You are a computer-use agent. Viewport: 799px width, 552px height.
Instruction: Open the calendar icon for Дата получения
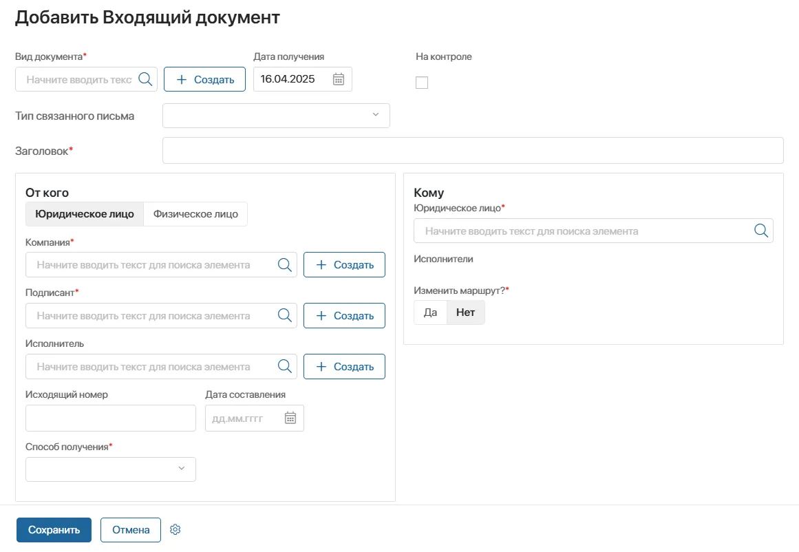pyautogui.click(x=338, y=78)
